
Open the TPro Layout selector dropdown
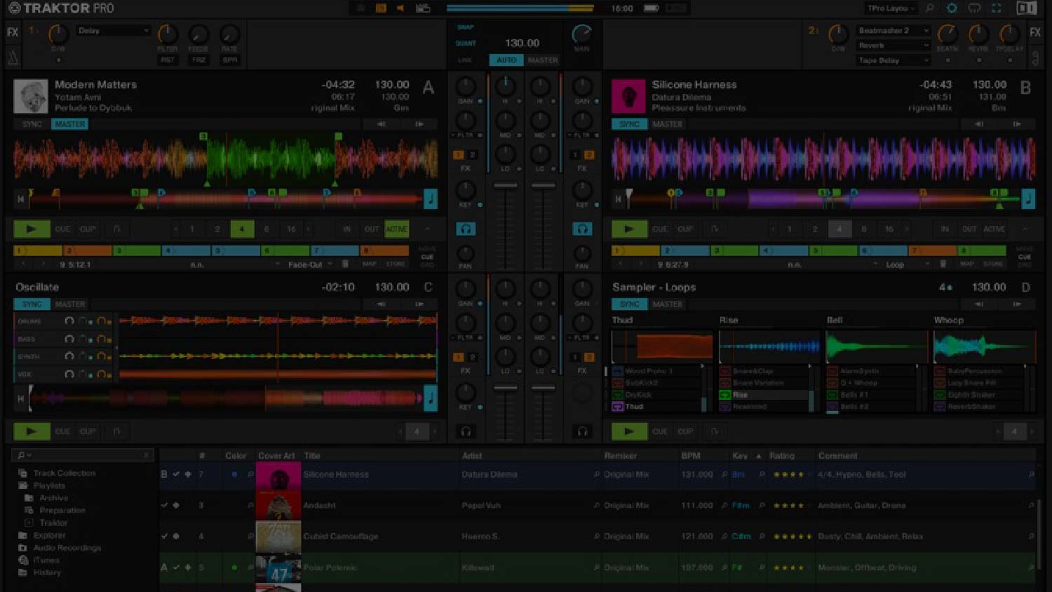[x=891, y=8]
